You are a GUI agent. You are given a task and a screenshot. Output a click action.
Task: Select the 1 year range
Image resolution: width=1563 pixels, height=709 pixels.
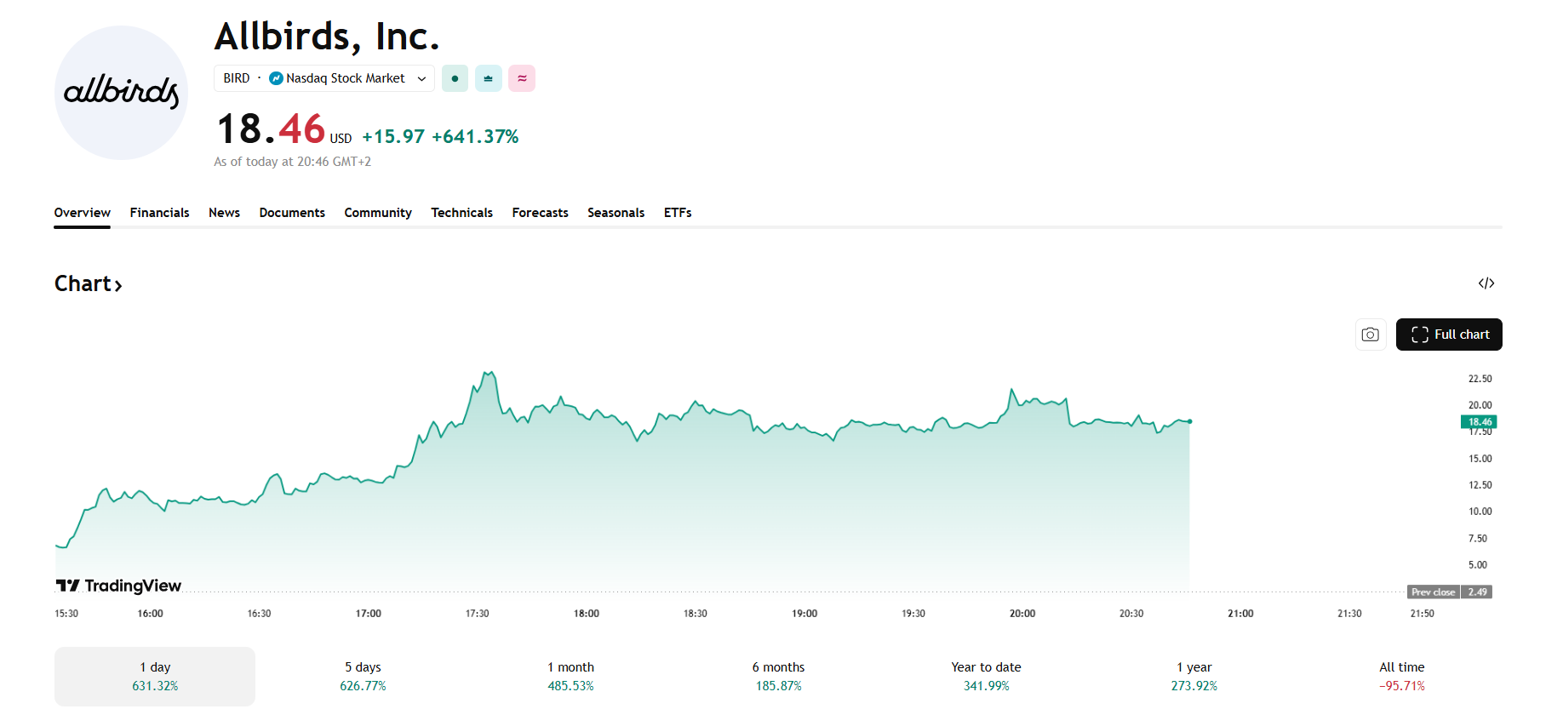click(1194, 677)
